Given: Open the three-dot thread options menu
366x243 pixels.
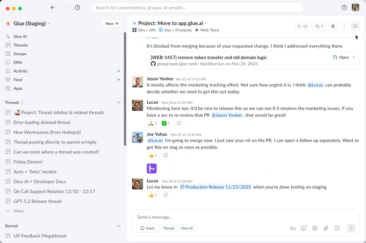Looking at the screenshot, I should (344, 27).
